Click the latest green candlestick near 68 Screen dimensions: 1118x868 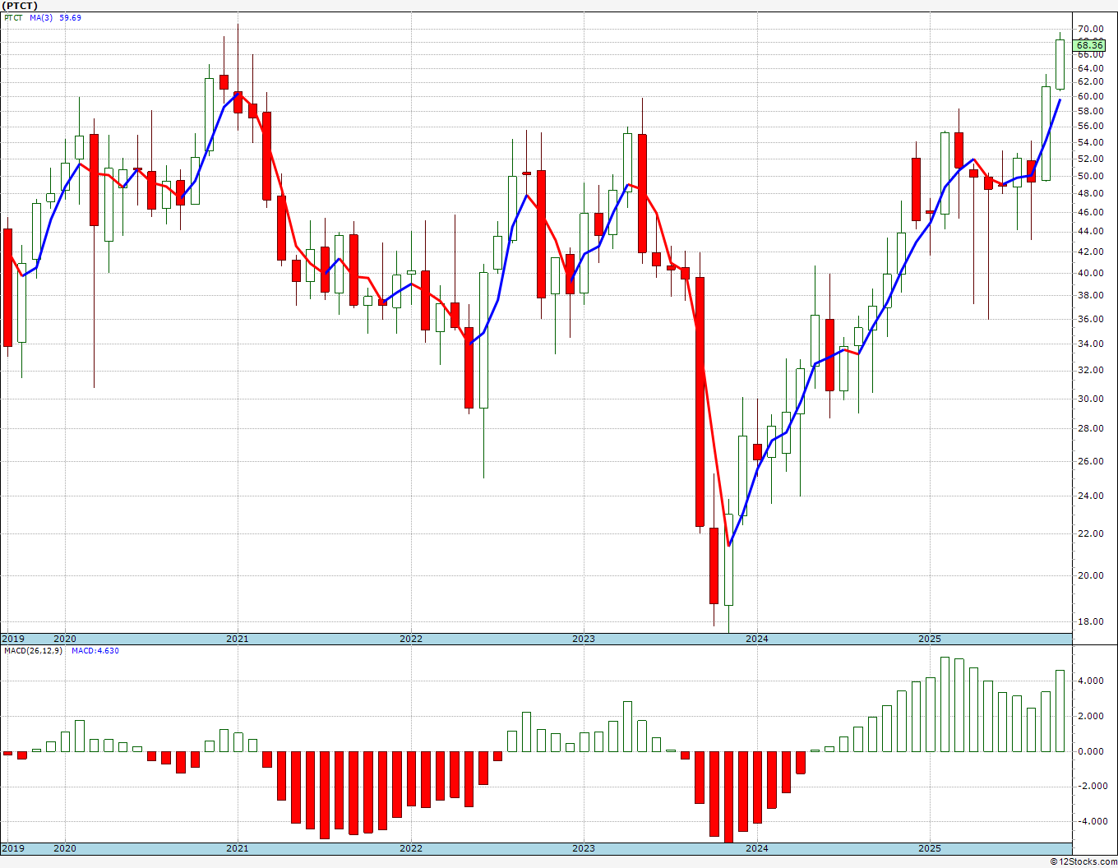pos(1060,64)
